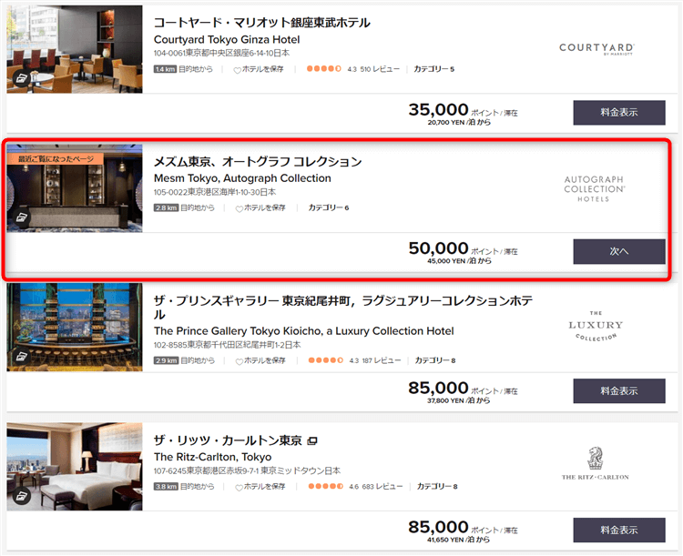Click the Ritz-Carlton Tokyo bedroom thumbnail

[x=75, y=466]
